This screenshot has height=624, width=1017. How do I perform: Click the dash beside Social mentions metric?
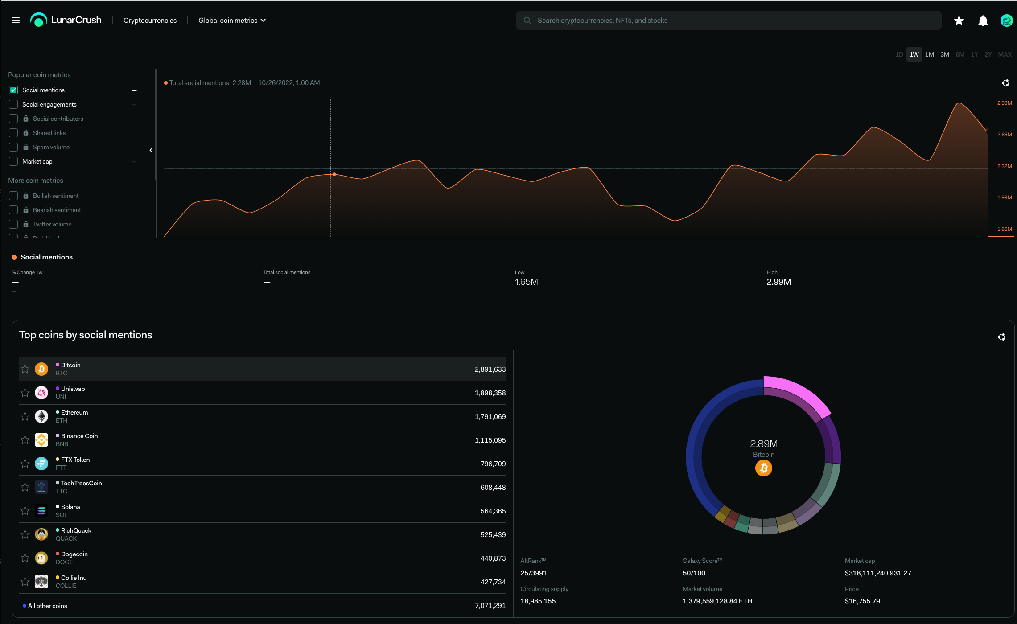point(134,90)
